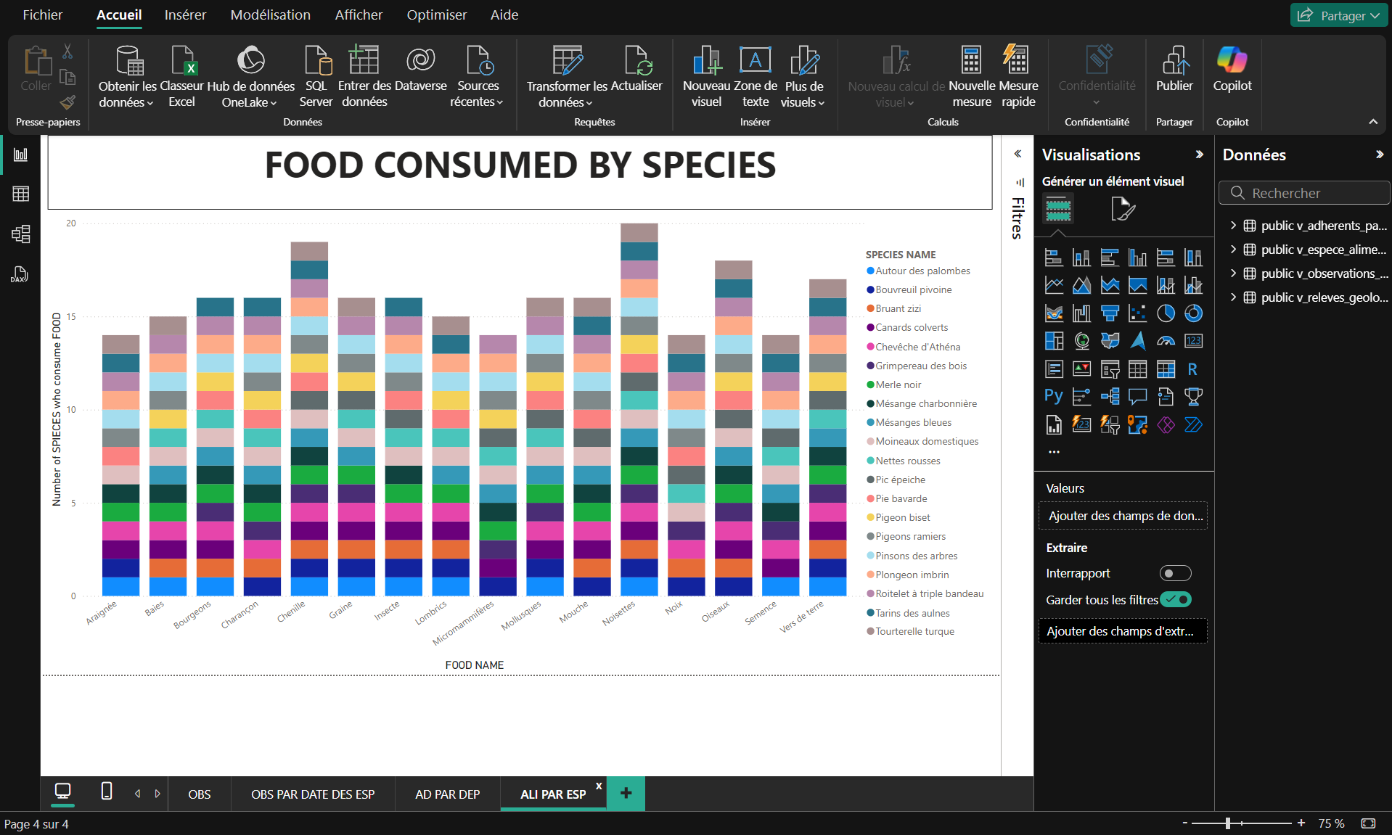Viewport: 1392px width, 835px height.
Task: Insert a Power Automate visual
Action: [1194, 426]
